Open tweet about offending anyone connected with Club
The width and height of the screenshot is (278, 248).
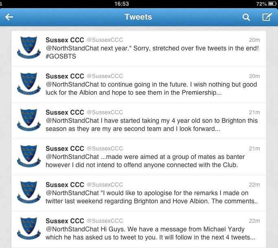139,157
